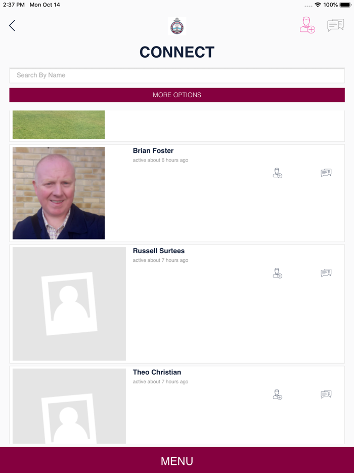The height and width of the screenshot is (473, 354).
Task: Add Russell Surtees as a connection
Action: tap(278, 273)
